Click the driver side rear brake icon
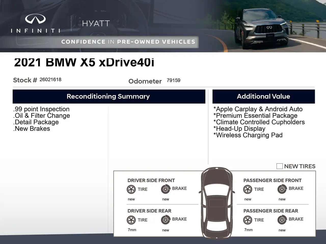Screen dimensions: 326x244 (x=166, y=220)
